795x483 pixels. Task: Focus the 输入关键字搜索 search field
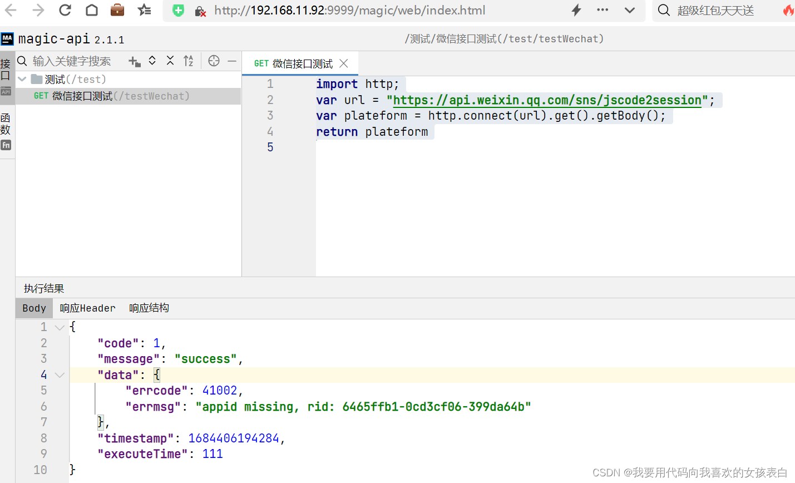tap(72, 61)
